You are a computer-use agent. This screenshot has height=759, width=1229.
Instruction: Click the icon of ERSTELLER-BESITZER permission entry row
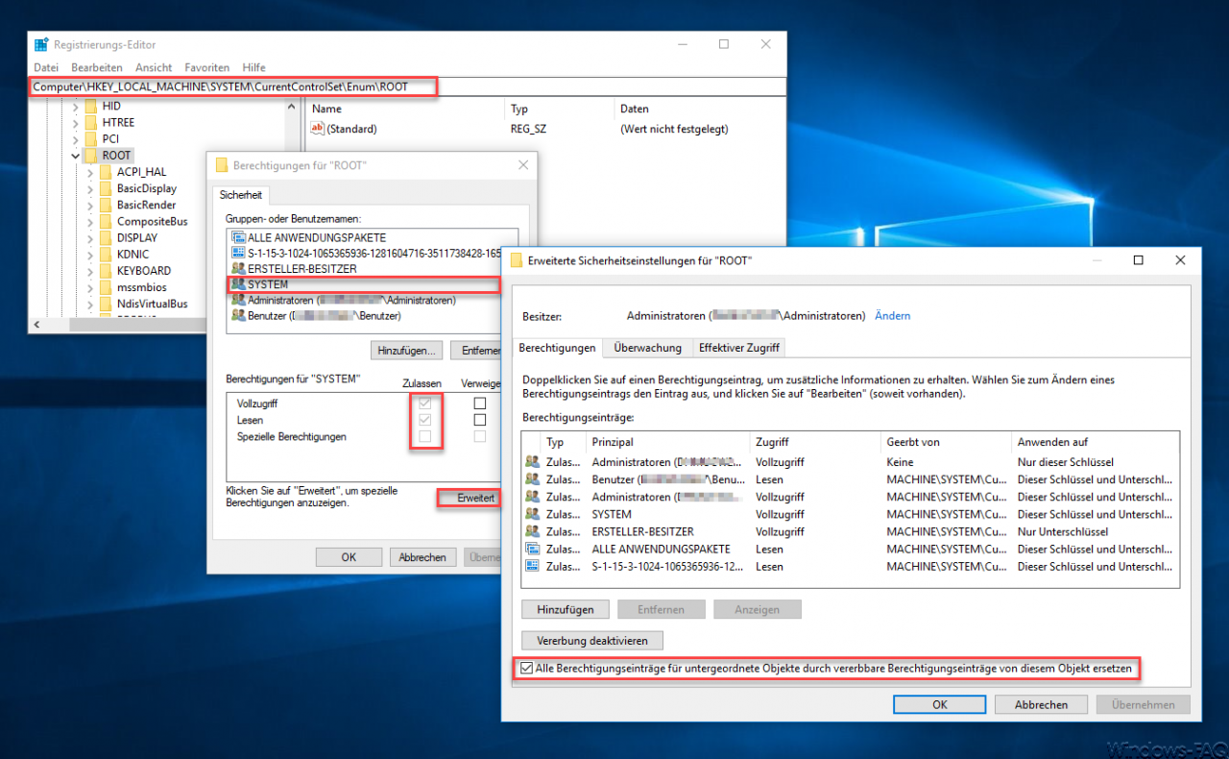(x=533, y=531)
